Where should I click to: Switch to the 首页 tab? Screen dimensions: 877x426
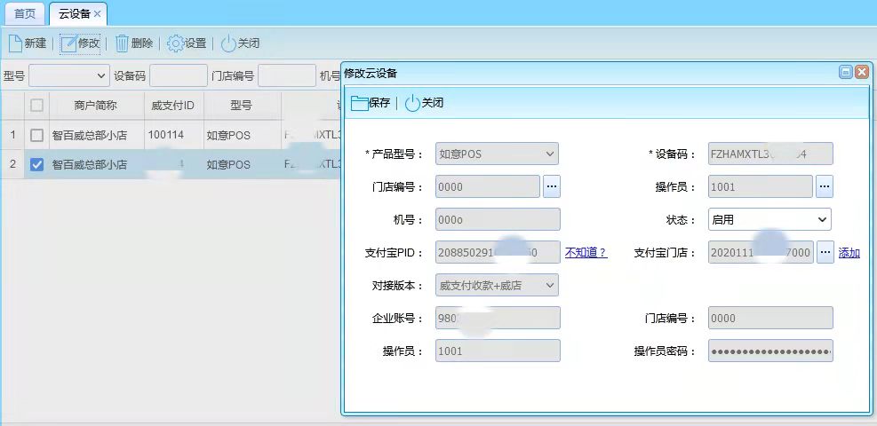coord(25,14)
